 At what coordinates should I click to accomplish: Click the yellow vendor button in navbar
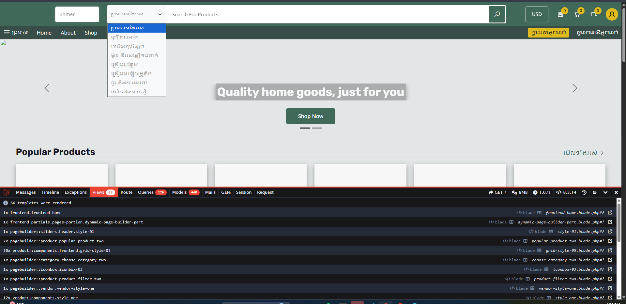(x=548, y=33)
